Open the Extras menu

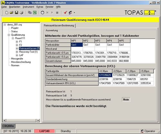point(40,7)
